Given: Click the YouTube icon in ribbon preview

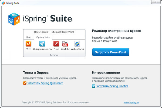Looking at the screenshot, I should point(65,44).
